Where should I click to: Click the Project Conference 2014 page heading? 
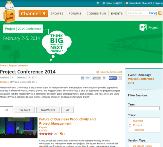click(28, 72)
